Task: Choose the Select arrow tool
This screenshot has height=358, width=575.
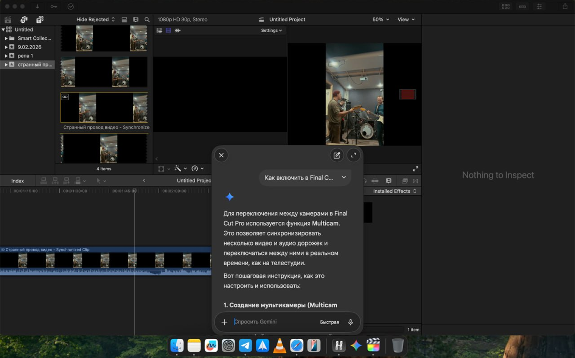Action: [x=98, y=181]
